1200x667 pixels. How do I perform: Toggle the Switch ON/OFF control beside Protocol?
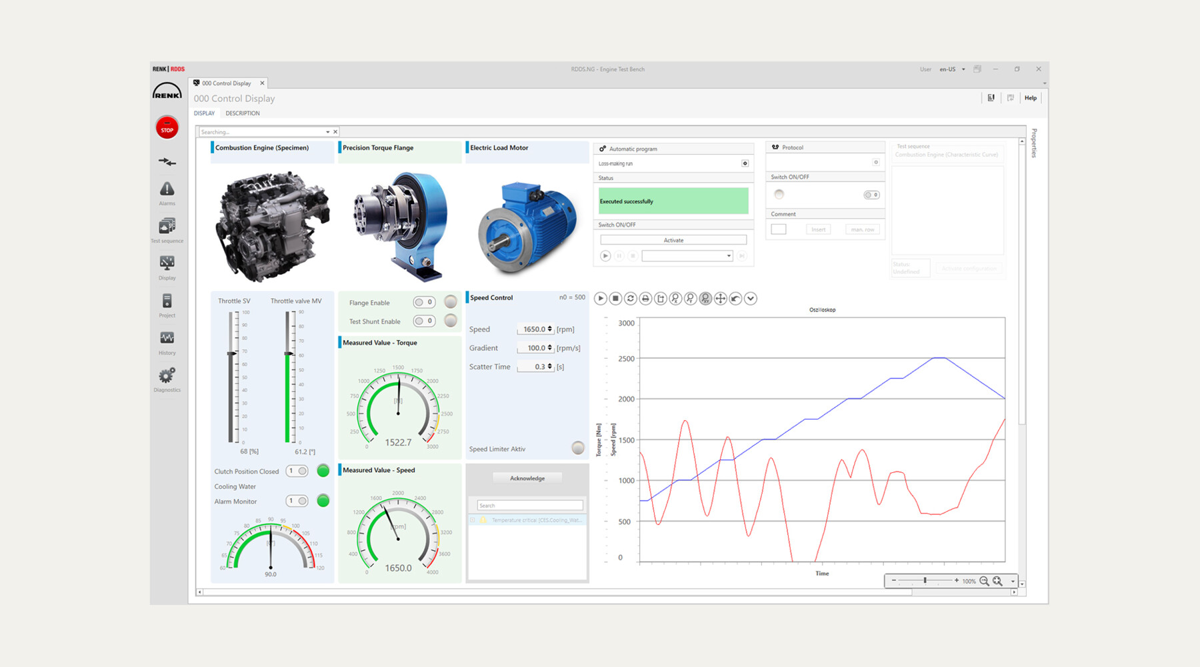coord(871,194)
